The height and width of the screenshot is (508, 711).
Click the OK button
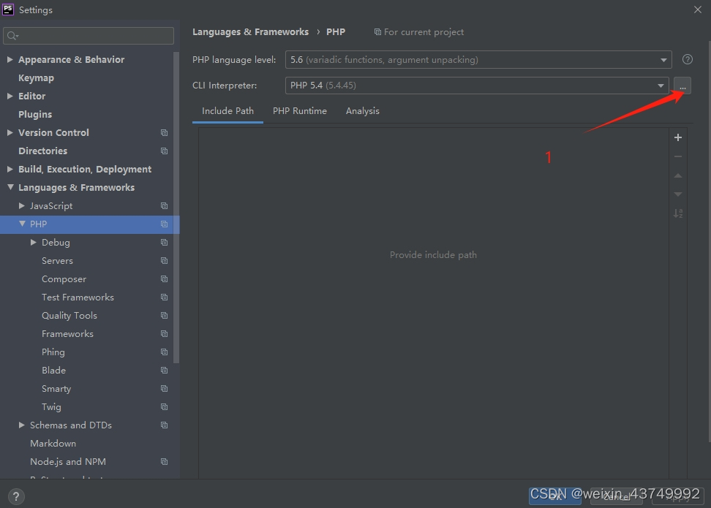coord(554,496)
